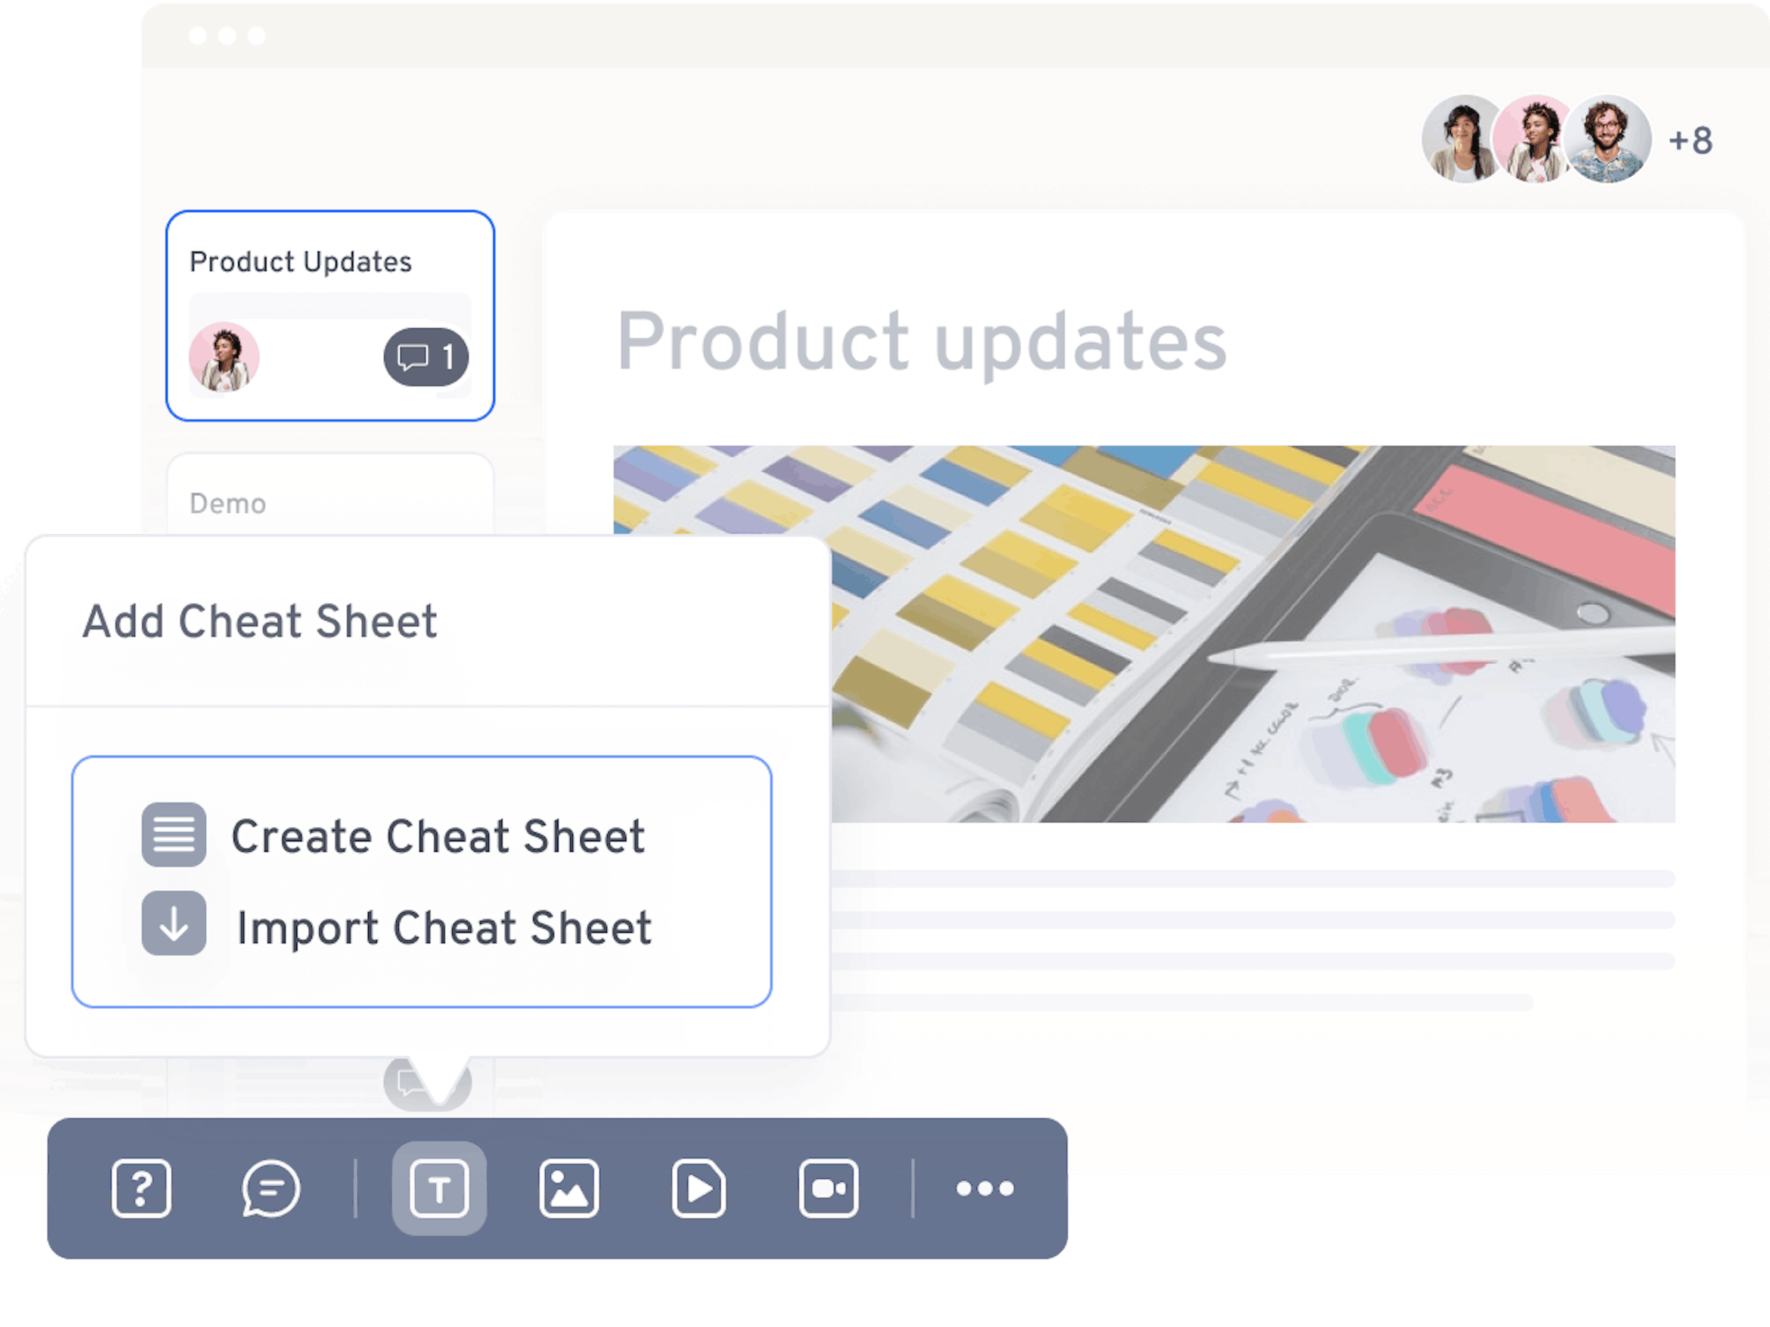This screenshot has height=1327, width=1770.
Task: Click the Product updates title field
Action: [921, 342]
